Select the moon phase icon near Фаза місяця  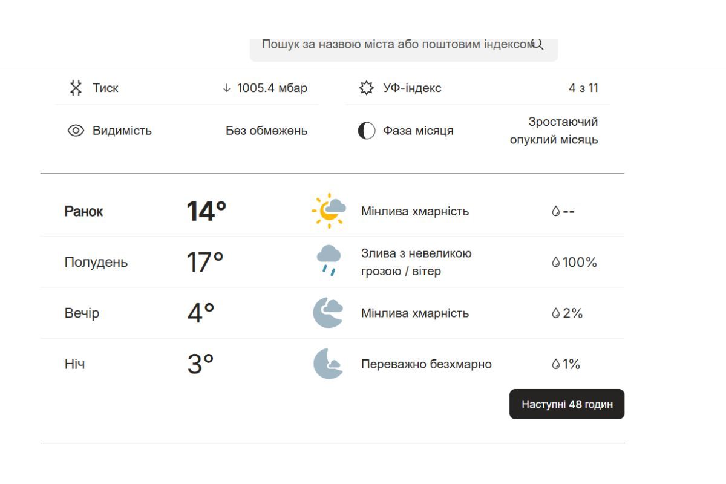point(365,130)
